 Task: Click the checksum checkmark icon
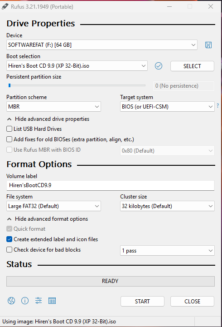point(159,66)
